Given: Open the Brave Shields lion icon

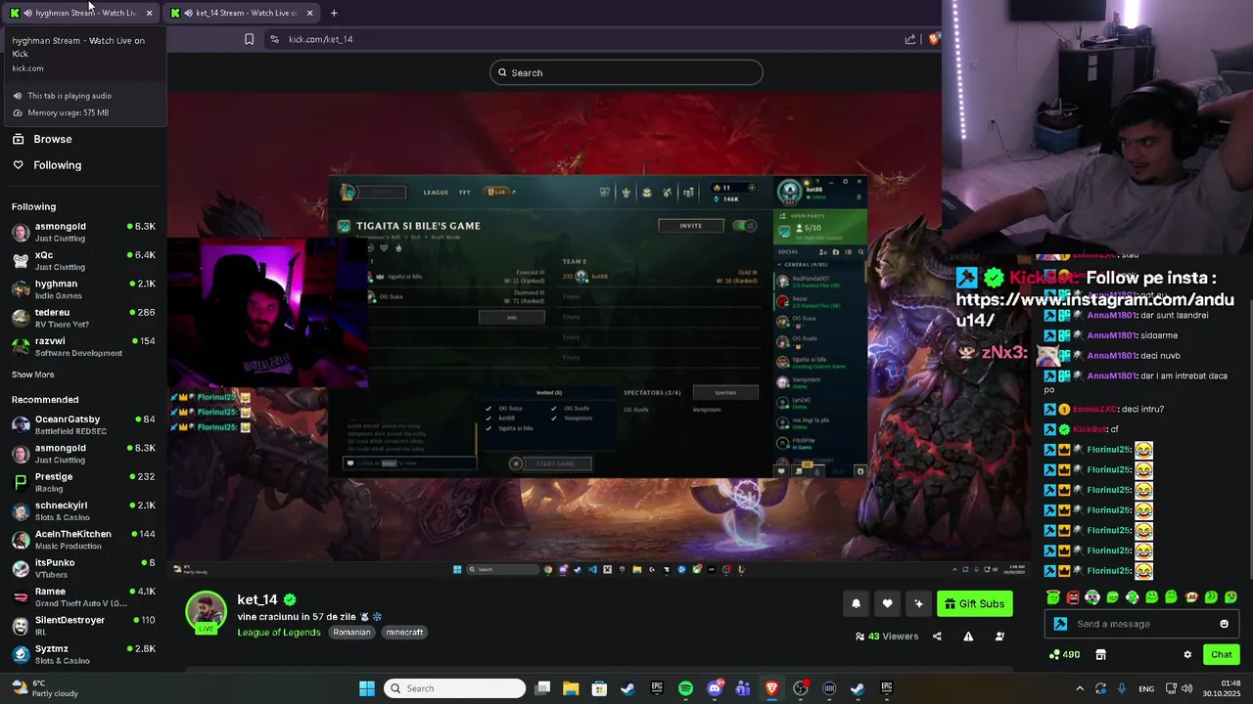Looking at the screenshot, I should point(934,39).
